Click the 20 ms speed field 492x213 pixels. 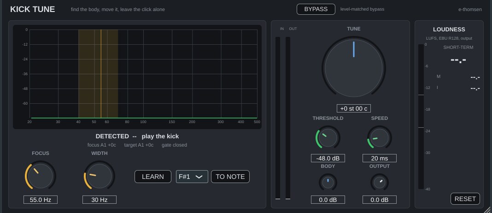(x=379, y=158)
